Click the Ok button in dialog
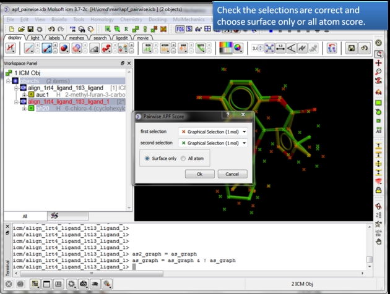 [x=199, y=174]
